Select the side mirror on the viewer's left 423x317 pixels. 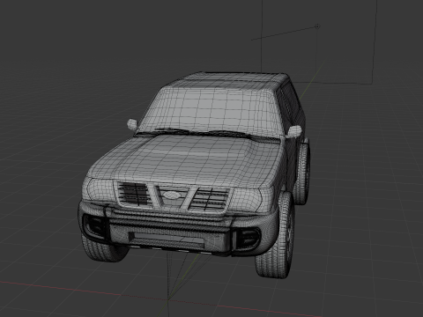tap(132, 124)
